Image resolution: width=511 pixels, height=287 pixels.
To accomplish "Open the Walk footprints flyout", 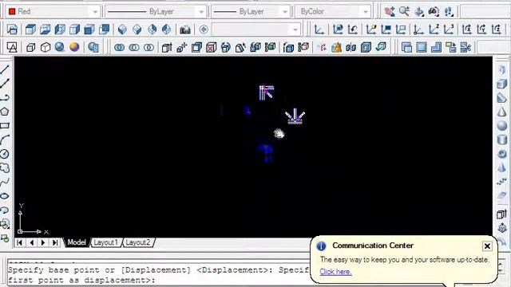I will 449,12.
